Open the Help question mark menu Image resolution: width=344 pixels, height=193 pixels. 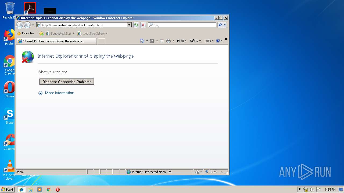[x=219, y=41]
